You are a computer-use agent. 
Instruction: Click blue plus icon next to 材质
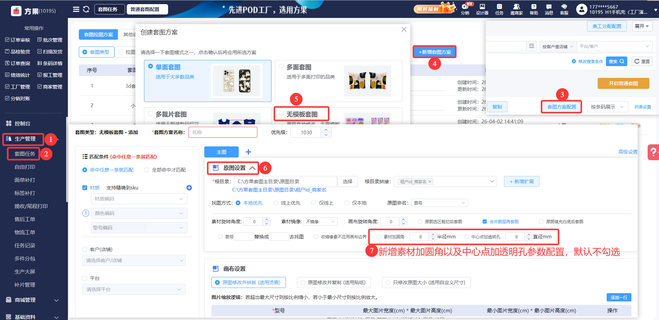pyautogui.click(x=189, y=188)
